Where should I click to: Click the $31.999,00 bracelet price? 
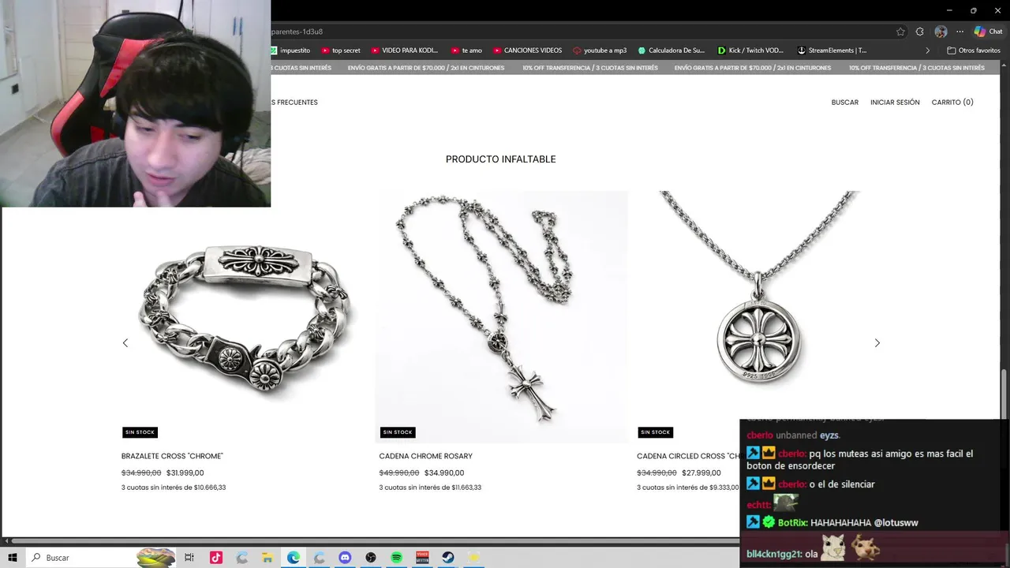click(x=185, y=473)
